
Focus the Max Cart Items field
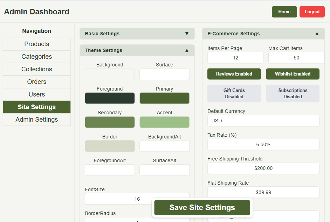pos(296,58)
